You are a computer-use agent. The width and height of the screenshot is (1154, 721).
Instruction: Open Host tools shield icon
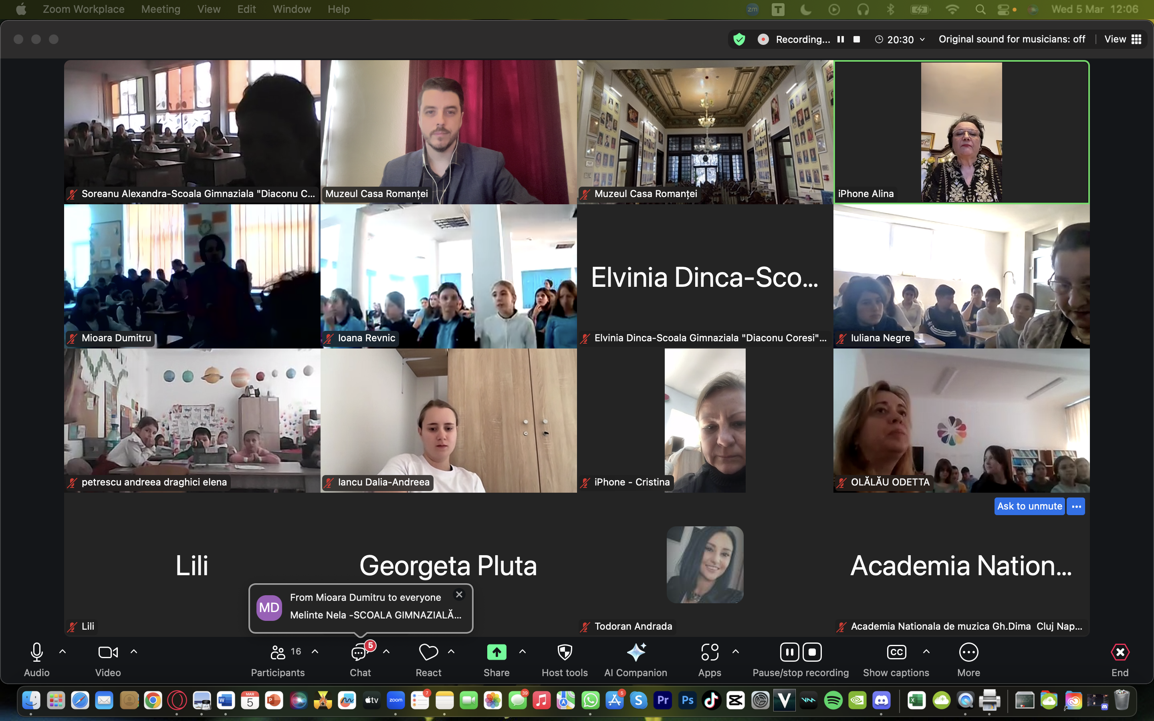(x=565, y=653)
